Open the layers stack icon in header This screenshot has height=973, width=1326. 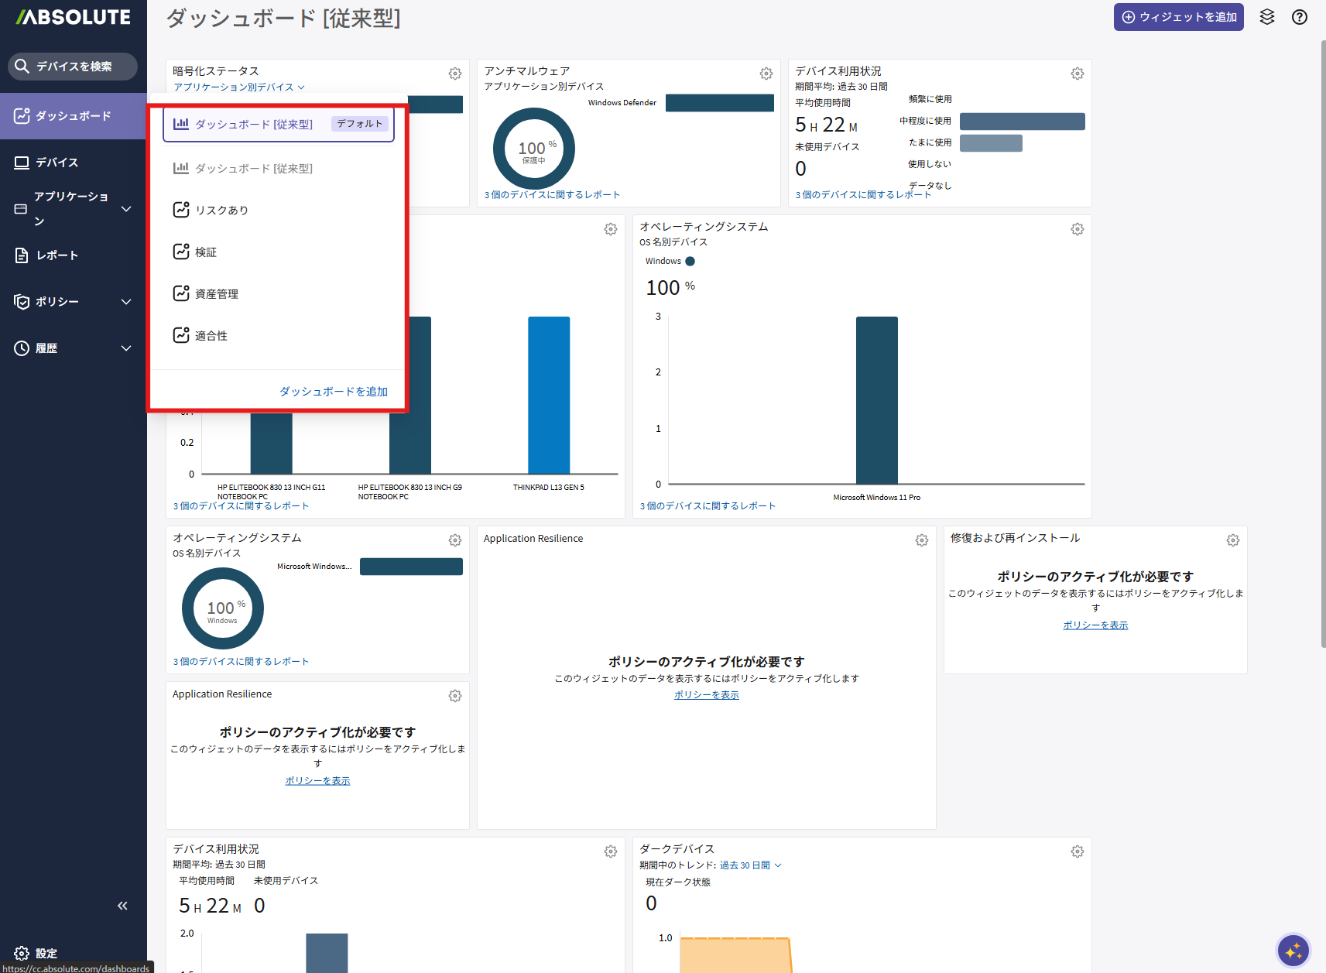point(1266,17)
